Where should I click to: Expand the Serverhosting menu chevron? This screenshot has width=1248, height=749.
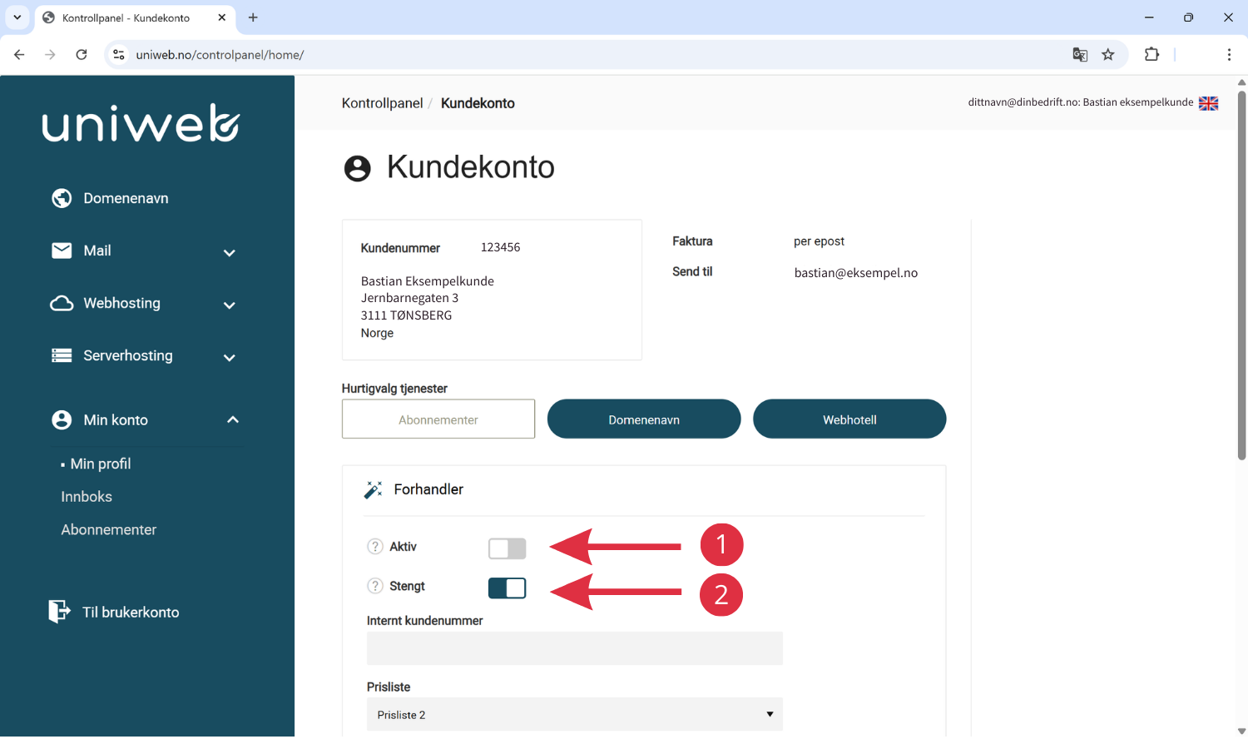tap(230, 358)
